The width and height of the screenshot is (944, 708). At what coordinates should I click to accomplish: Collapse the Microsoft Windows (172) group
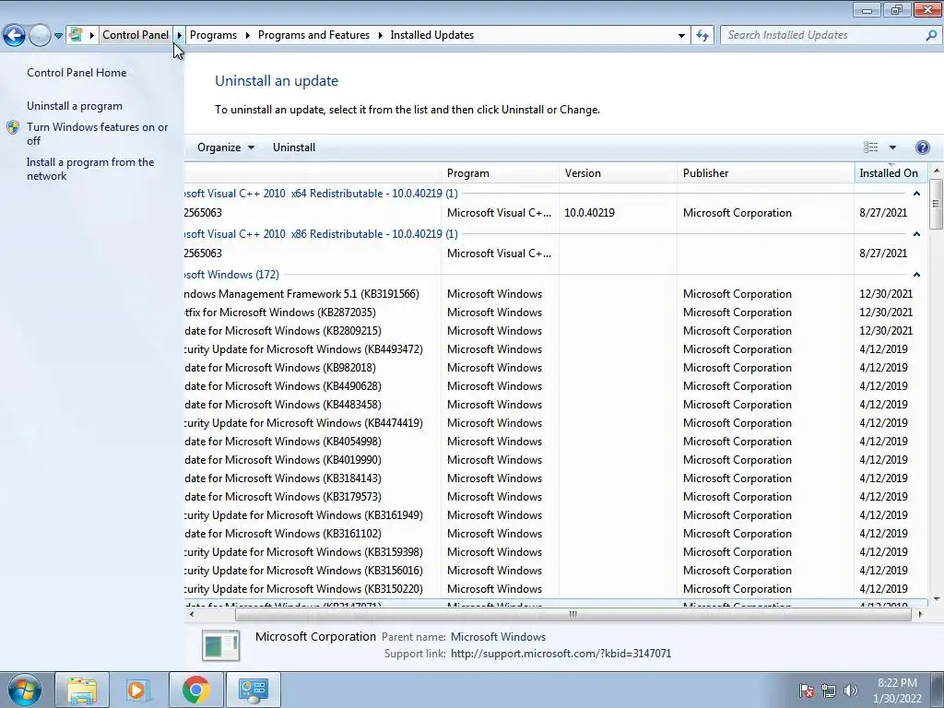[x=916, y=275]
